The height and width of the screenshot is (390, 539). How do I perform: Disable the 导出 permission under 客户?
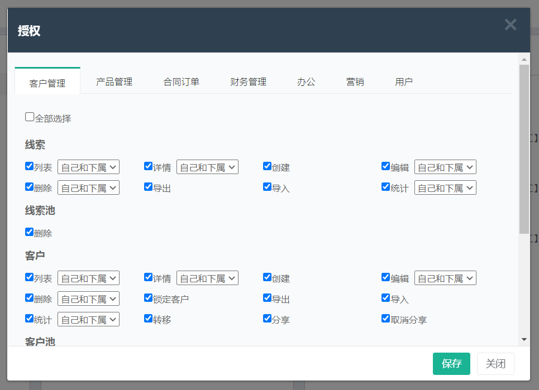pyautogui.click(x=267, y=297)
